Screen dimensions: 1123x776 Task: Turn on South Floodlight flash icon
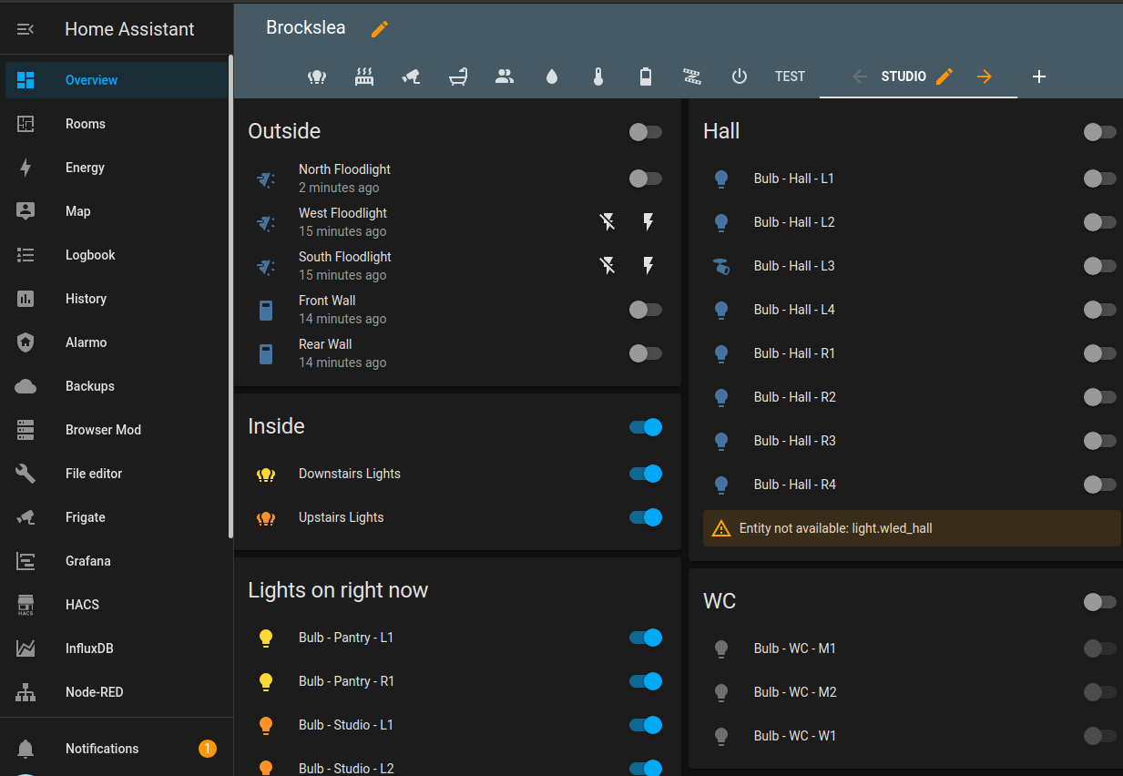pos(648,265)
